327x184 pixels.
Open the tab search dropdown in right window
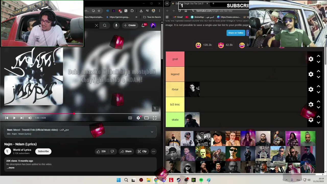[x=167, y=4]
